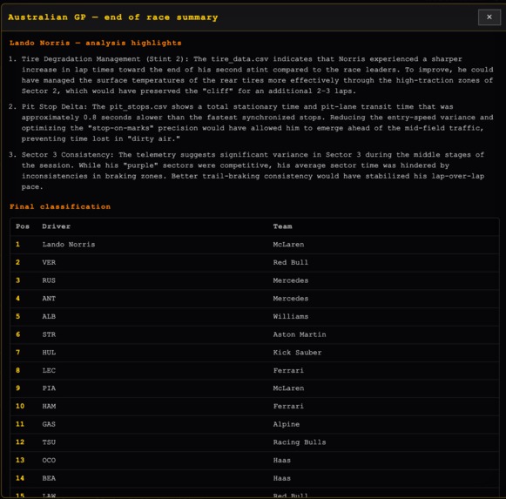Select the dialog title 'Australian GP — end of race summary'
The image size is (506, 499).
[113, 17]
